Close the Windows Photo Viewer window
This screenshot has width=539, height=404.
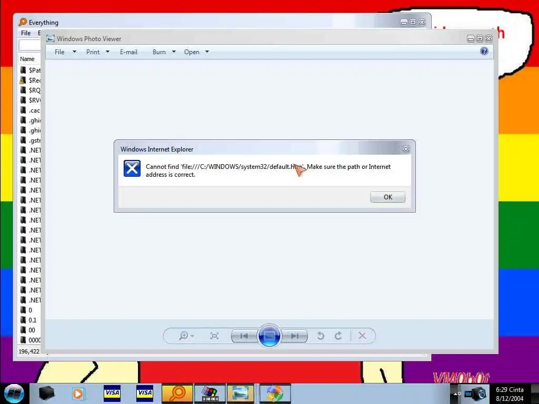coord(488,38)
